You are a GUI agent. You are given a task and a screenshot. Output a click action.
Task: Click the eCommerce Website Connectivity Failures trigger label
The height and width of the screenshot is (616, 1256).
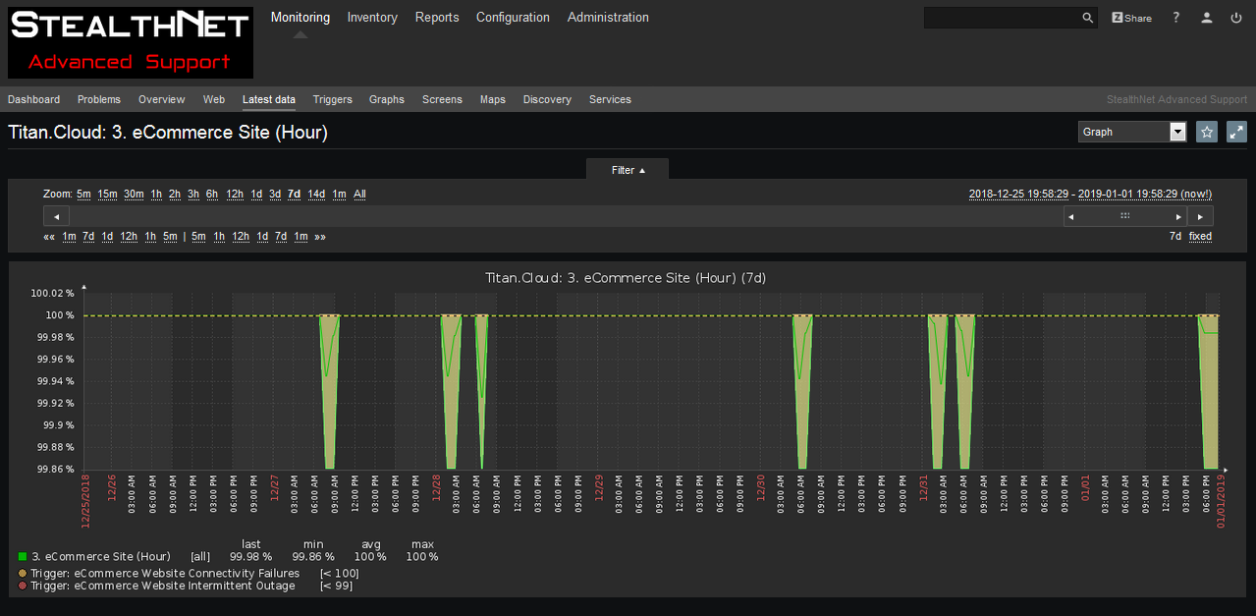(165, 574)
